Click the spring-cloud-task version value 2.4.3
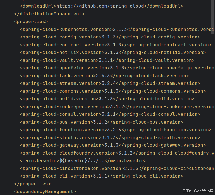The height and width of the screenshot is (195, 215). [x=103, y=76]
